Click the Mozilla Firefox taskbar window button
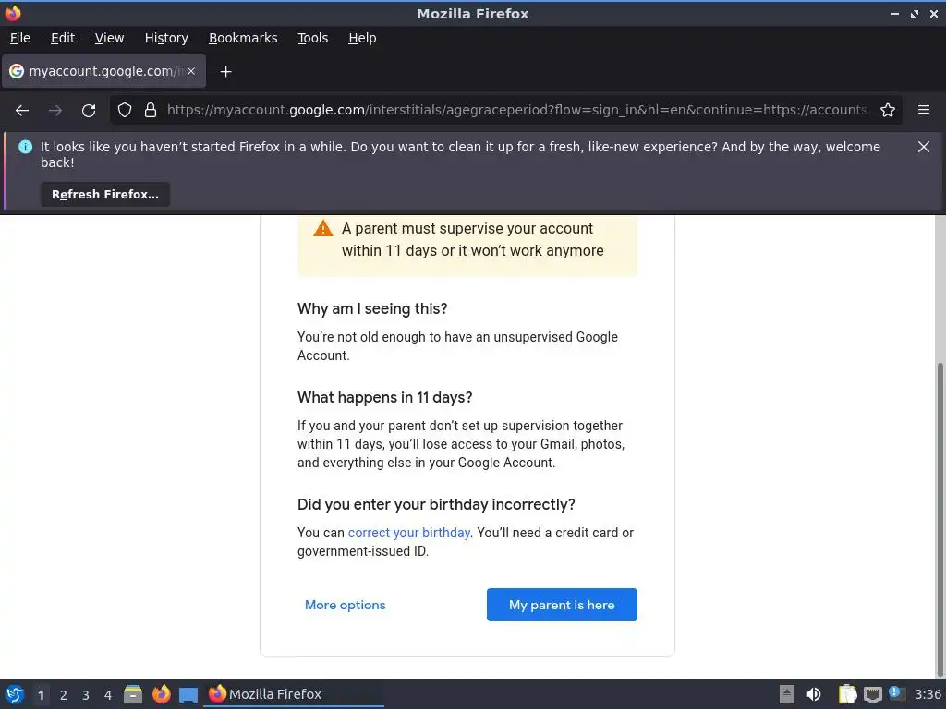This screenshot has height=709, width=946. [x=293, y=694]
